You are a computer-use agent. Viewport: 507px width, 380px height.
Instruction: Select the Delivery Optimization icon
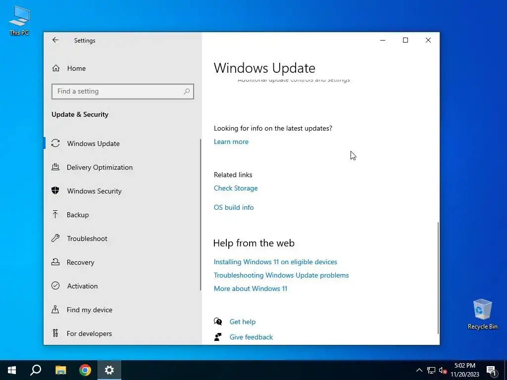(55, 167)
